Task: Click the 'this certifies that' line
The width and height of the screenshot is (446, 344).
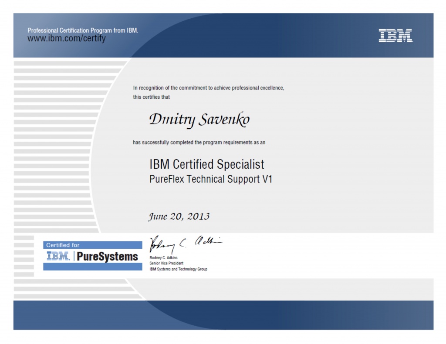Action: click(151, 97)
